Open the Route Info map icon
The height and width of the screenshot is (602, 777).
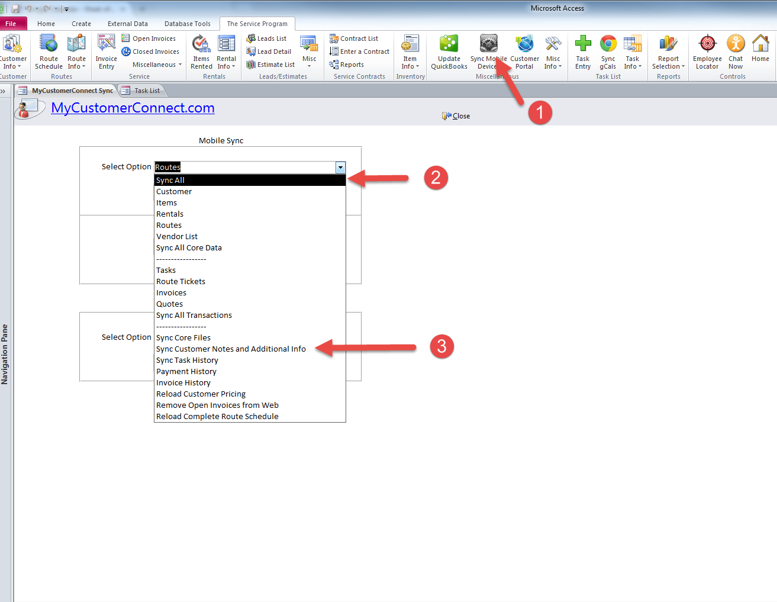coord(76,51)
